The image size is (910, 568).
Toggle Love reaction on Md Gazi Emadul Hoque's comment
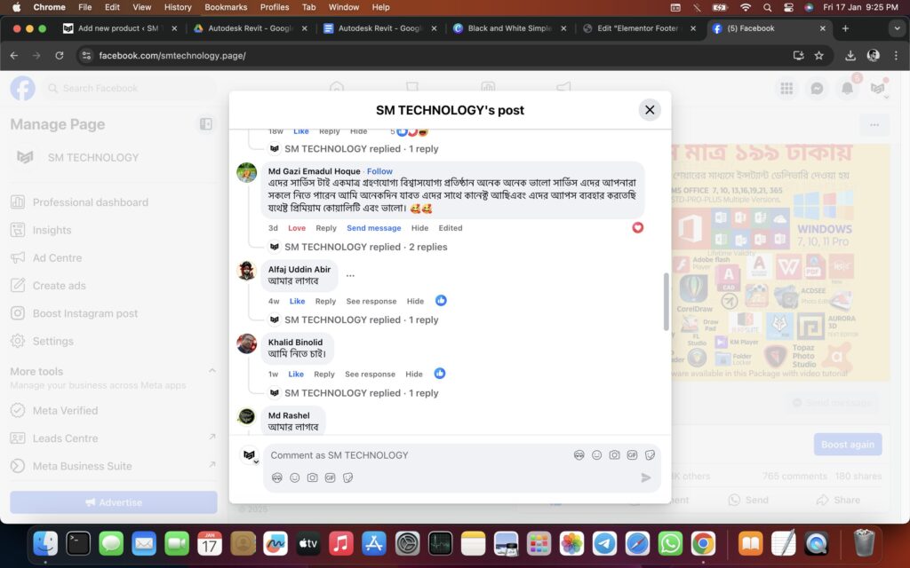coord(297,228)
